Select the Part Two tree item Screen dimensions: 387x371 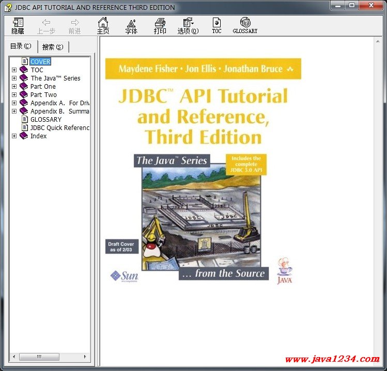click(43, 94)
